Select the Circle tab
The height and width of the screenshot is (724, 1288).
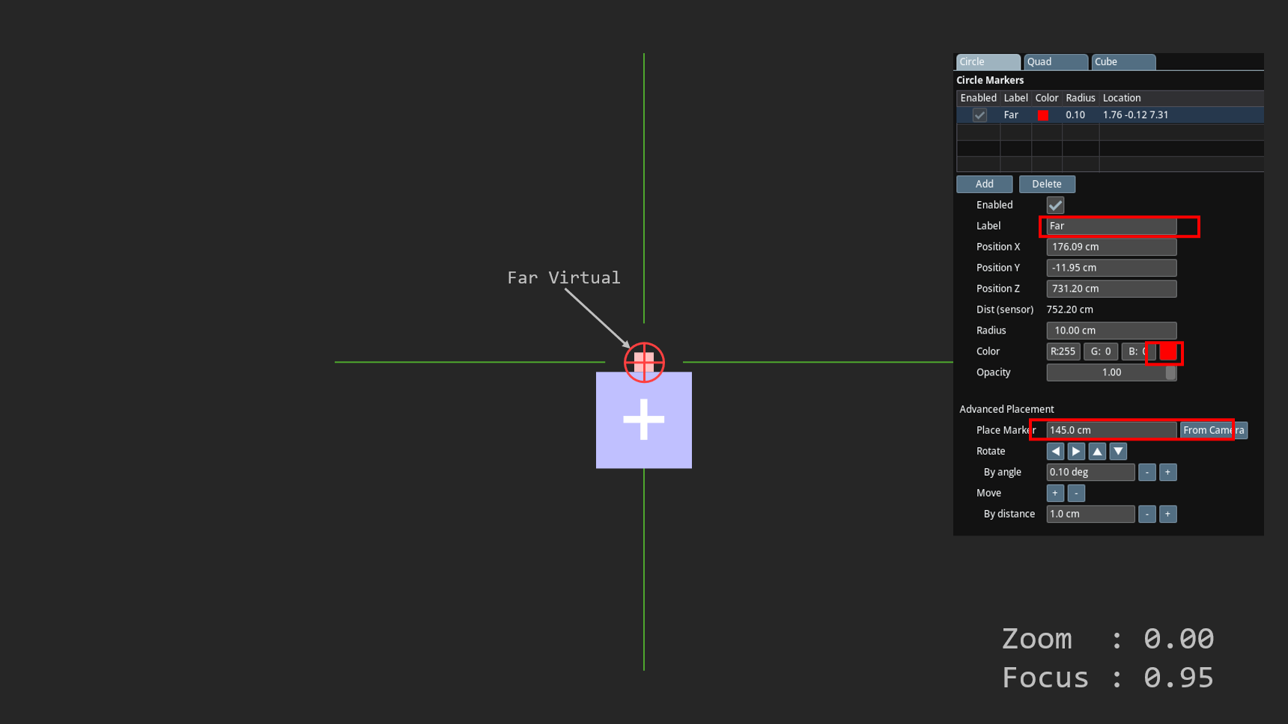tap(988, 62)
